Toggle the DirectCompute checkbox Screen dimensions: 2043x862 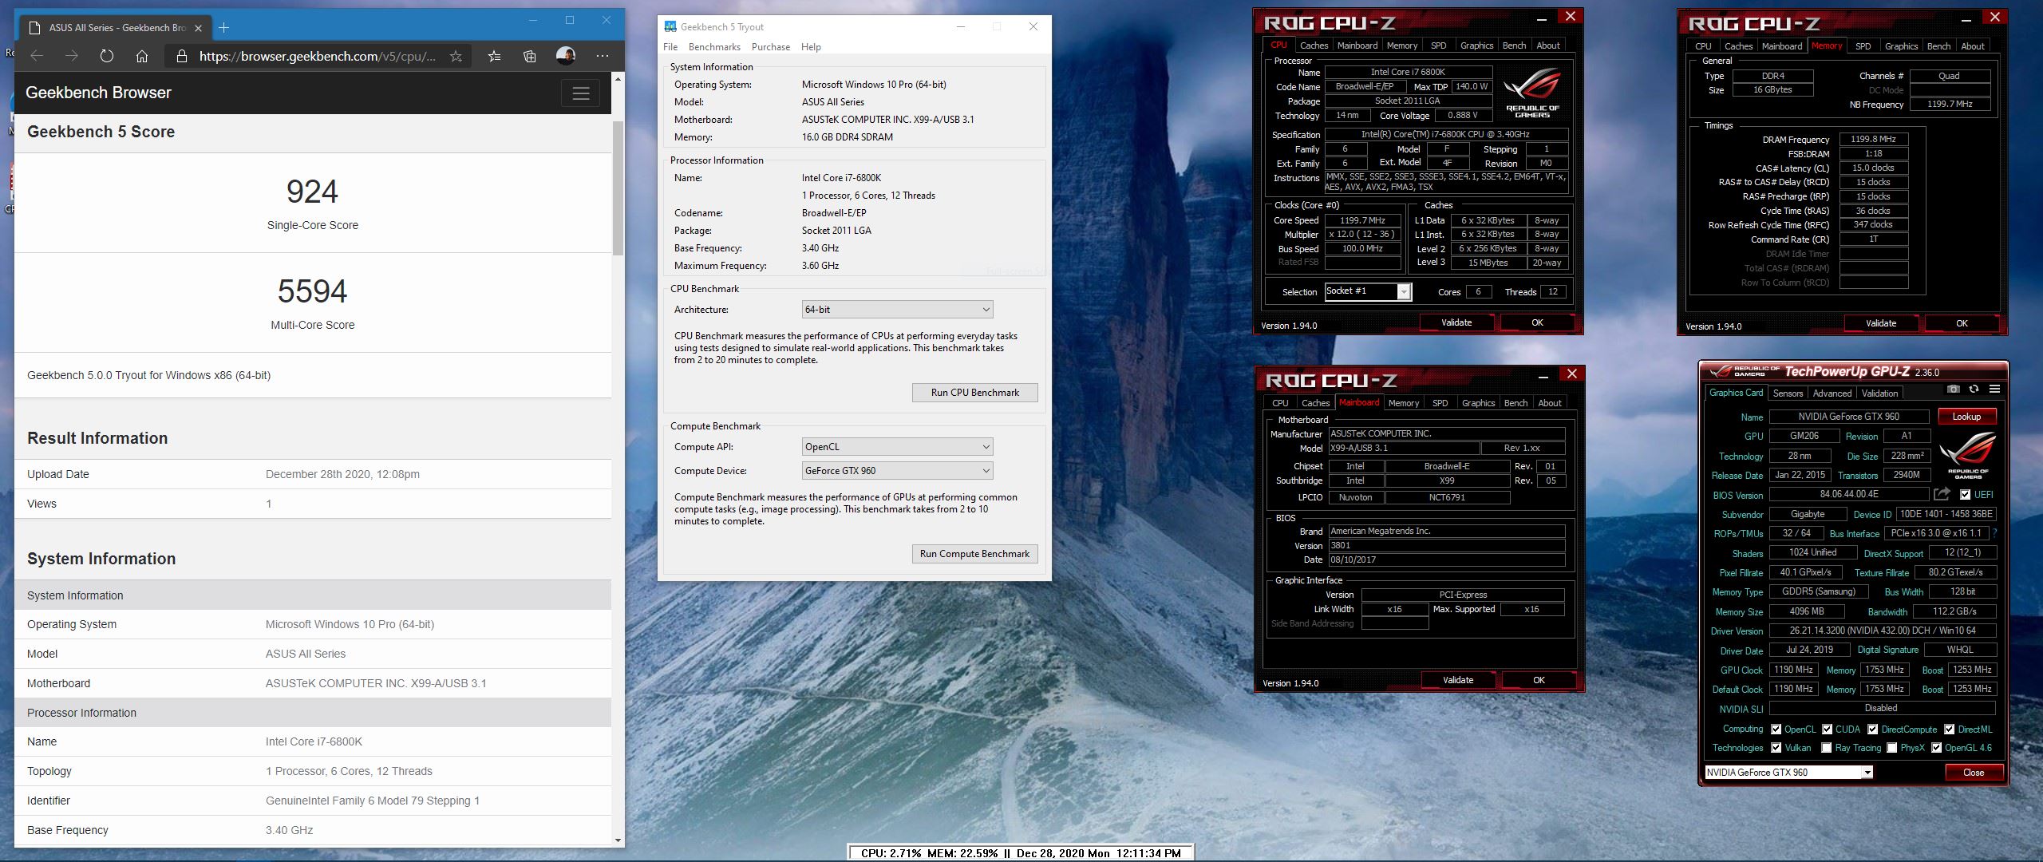point(1872,730)
